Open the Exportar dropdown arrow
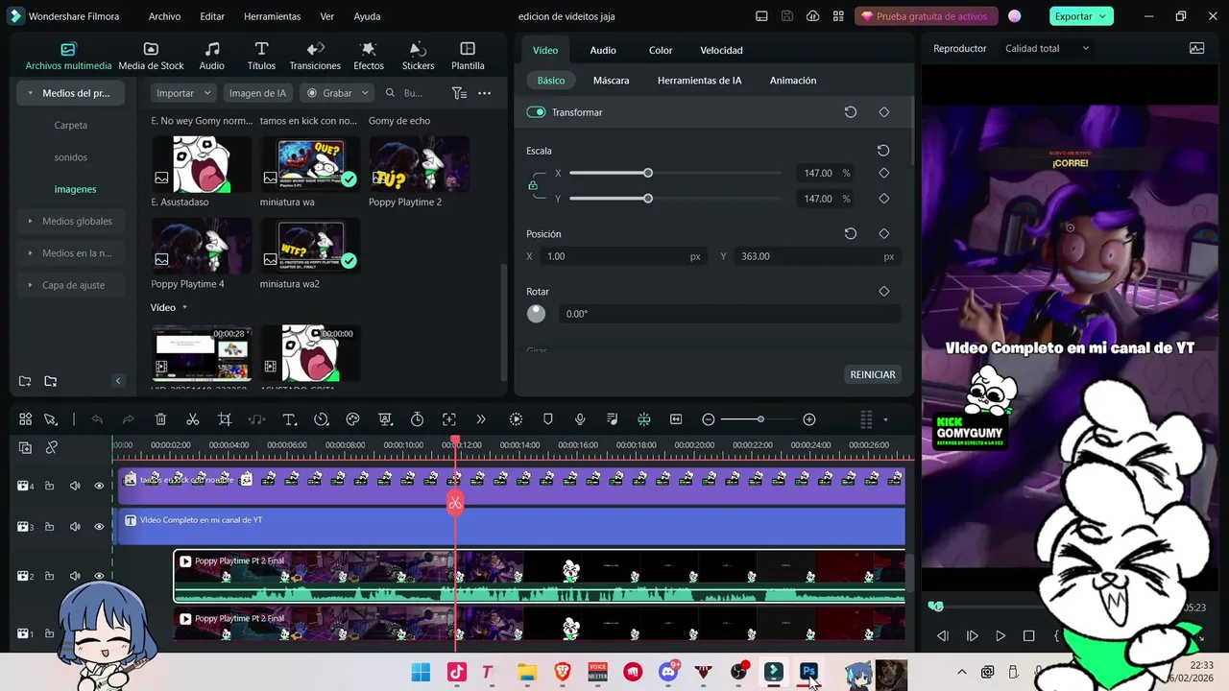Image resolution: width=1229 pixels, height=691 pixels. pos(1104,16)
